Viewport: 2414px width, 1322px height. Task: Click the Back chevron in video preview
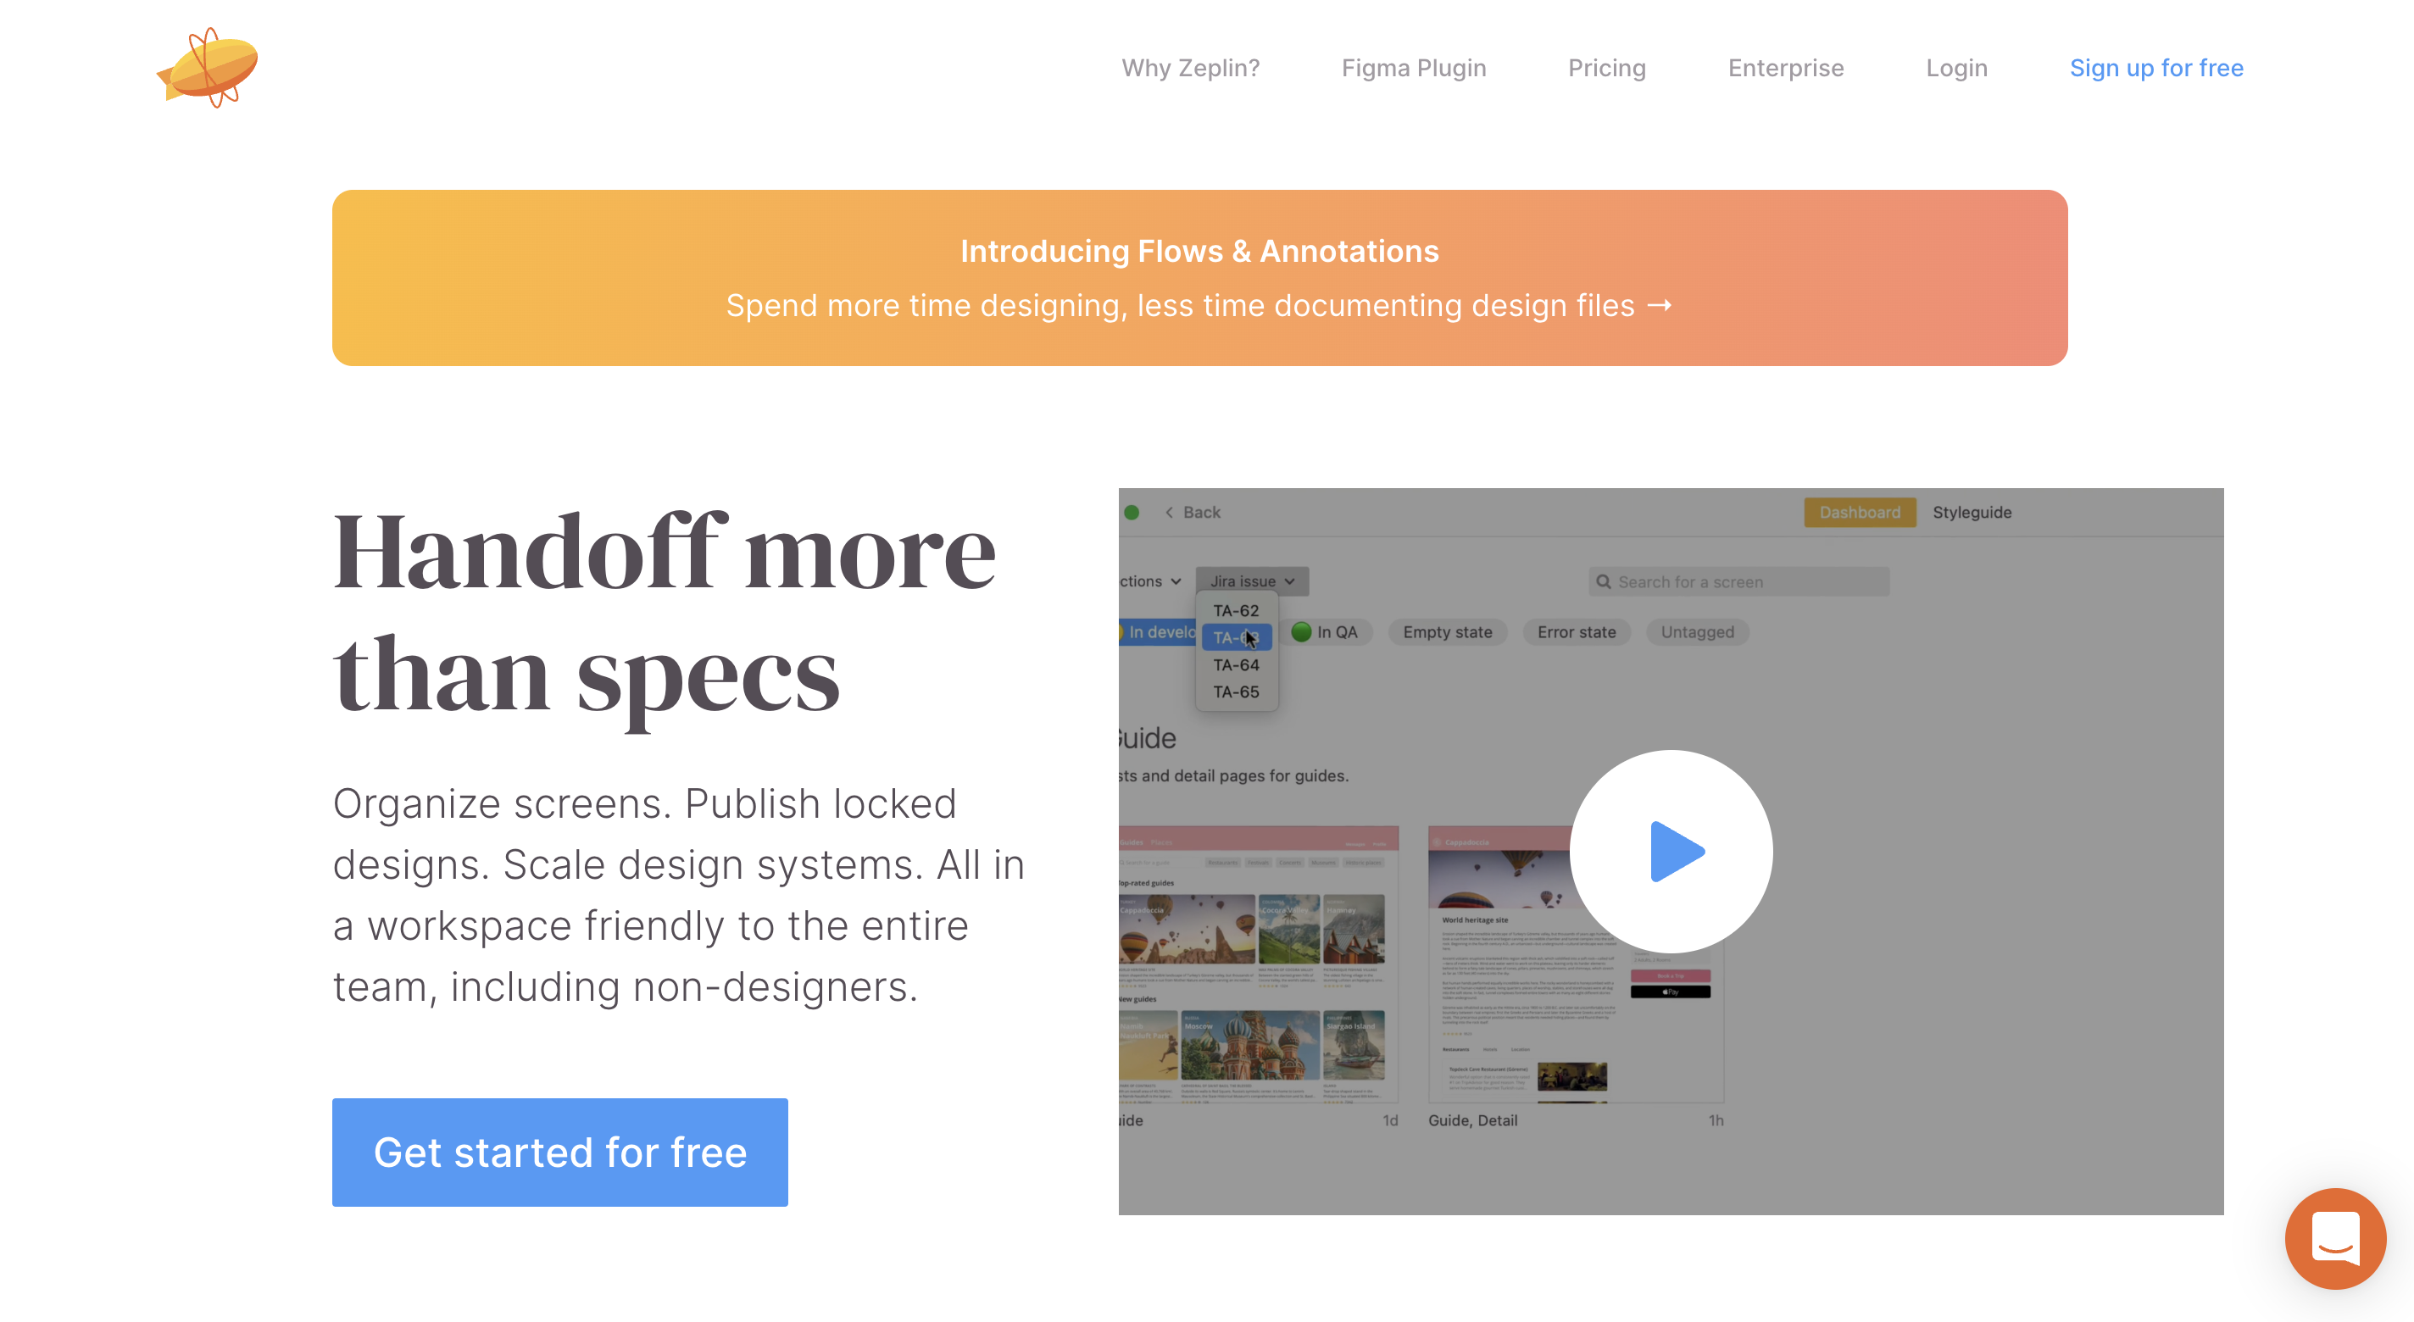click(x=1169, y=513)
